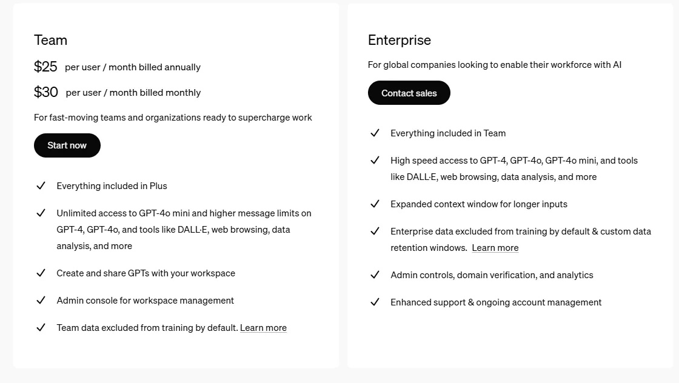Click the checkmark beside 'Team data excluded from training'
The width and height of the screenshot is (679, 383).
pos(41,327)
